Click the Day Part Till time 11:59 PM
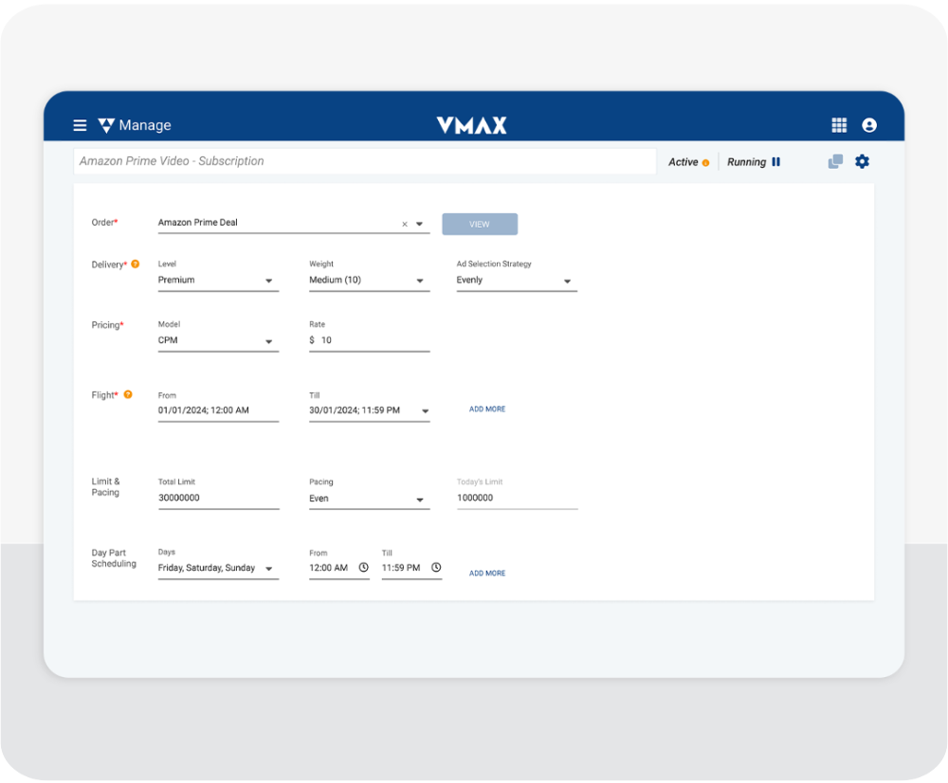Image resolution: width=948 pixels, height=783 pixels. [401, 568]
